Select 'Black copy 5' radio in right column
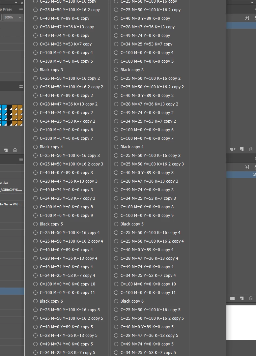This screenshot has height=356, width=256. [x=116, y=224]
